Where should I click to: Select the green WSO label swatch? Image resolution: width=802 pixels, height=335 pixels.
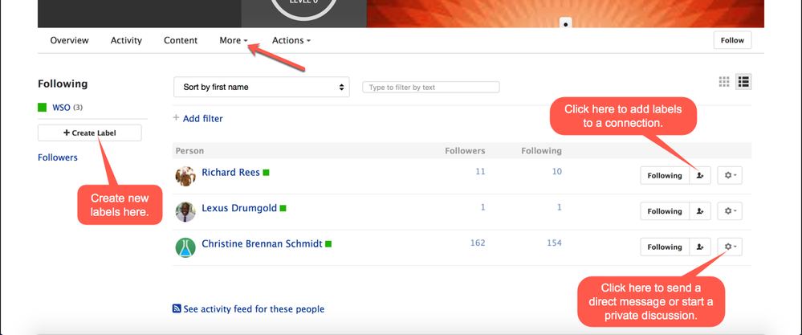[43, 107]
